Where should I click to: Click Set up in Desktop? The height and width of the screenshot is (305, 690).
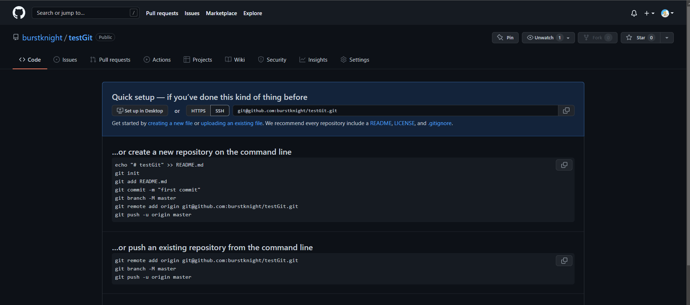[x=140, y=111]
